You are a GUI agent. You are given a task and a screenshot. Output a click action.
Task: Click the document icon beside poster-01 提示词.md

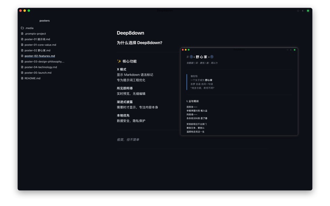pyautogui.click(x=22, y=39)
